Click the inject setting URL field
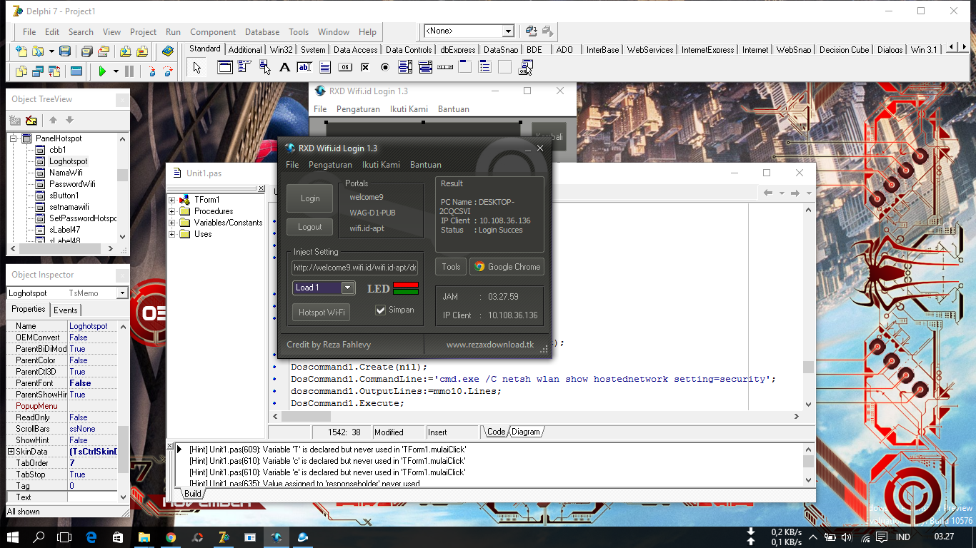Image resolution: width=976 pixels, height=548 pixels. pos(354,268)
